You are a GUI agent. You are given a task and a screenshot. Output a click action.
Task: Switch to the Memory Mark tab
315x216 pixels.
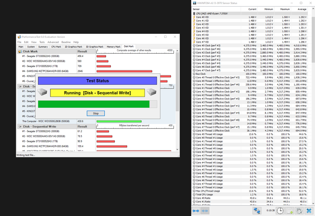click(x=113, y=47)
